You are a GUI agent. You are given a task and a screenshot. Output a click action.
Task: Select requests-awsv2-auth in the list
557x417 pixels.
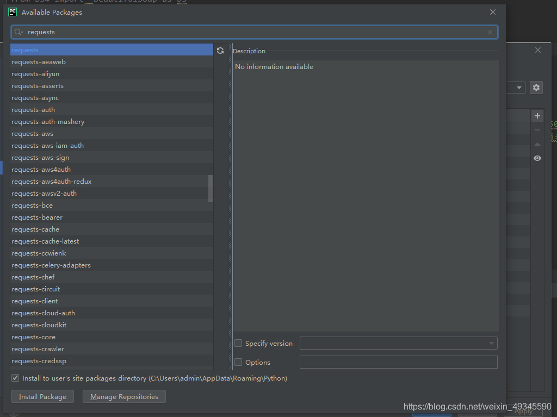(112, 193)
